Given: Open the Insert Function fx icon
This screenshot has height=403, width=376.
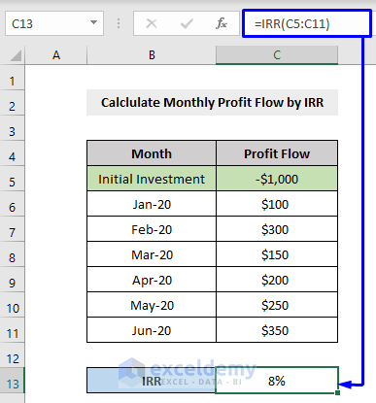Looking at the screenshot, I should click(222, 23).
